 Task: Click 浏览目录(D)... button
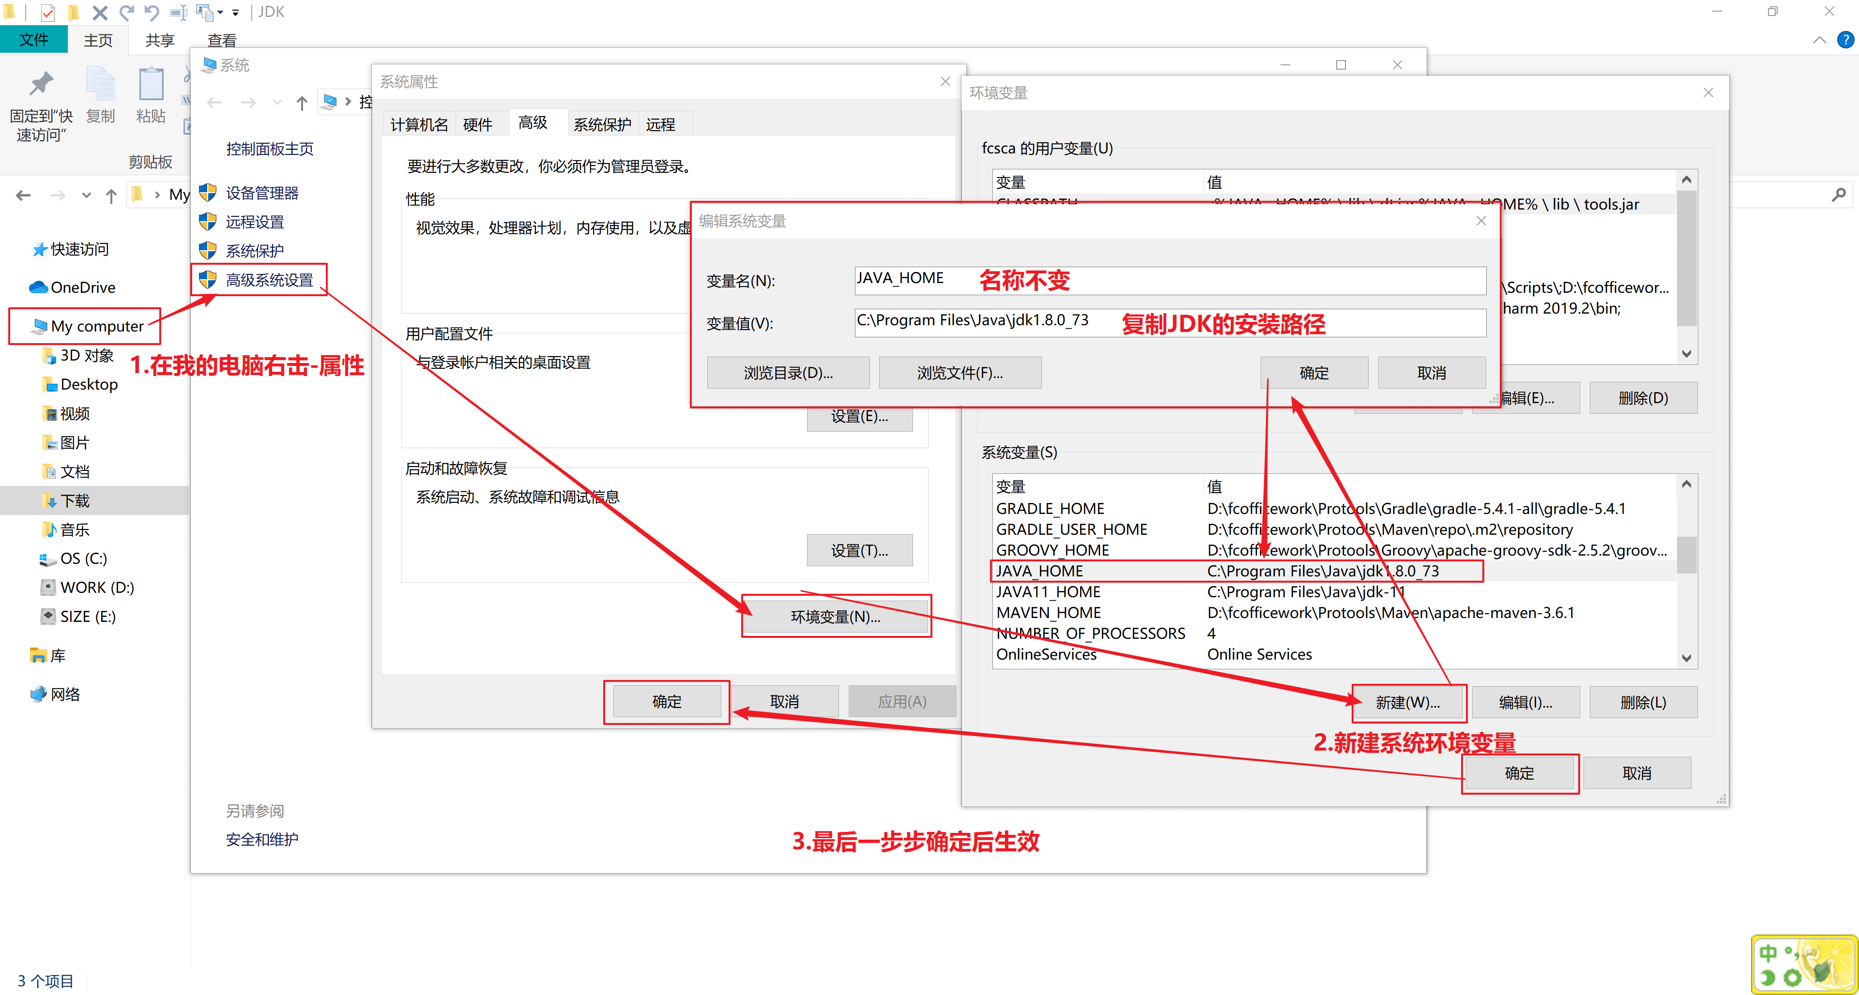click(788, 373)
